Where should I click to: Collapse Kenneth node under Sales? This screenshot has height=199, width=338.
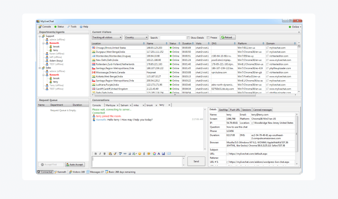point(43,75)
